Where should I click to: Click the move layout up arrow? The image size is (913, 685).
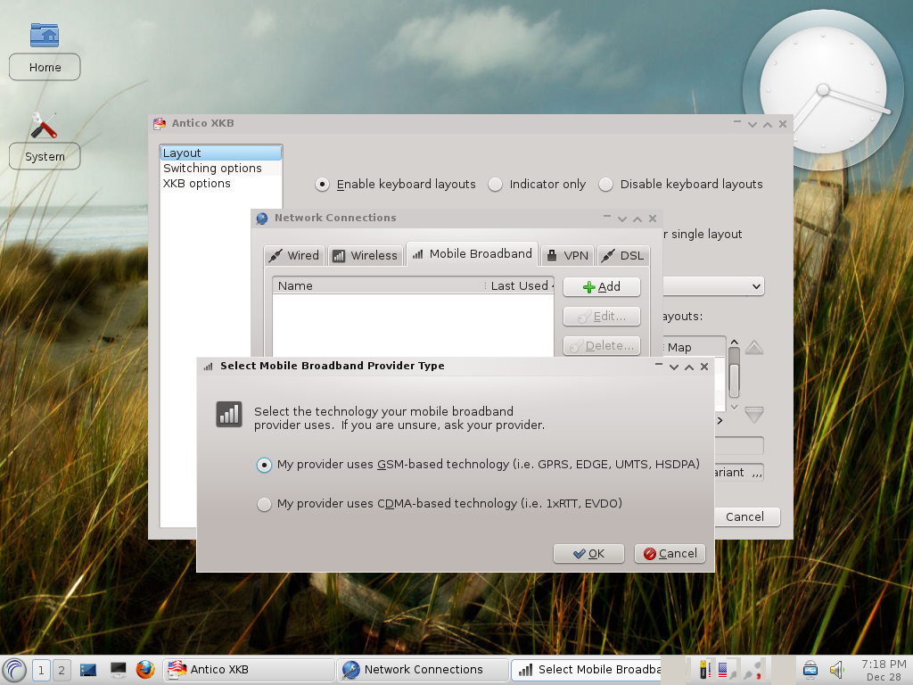click(x=754, y=348)
